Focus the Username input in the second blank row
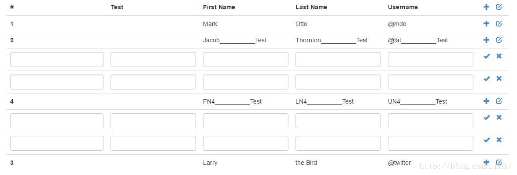Screen dimensions: 517x175 (x=431, y=82)
